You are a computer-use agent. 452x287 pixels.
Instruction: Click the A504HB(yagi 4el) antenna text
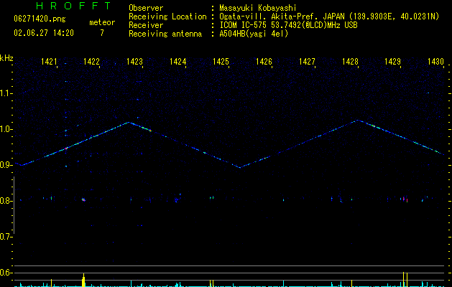(x=254, y=34)
